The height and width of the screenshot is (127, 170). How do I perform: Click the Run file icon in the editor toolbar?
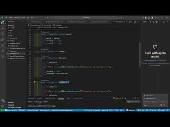coord(130,22)
